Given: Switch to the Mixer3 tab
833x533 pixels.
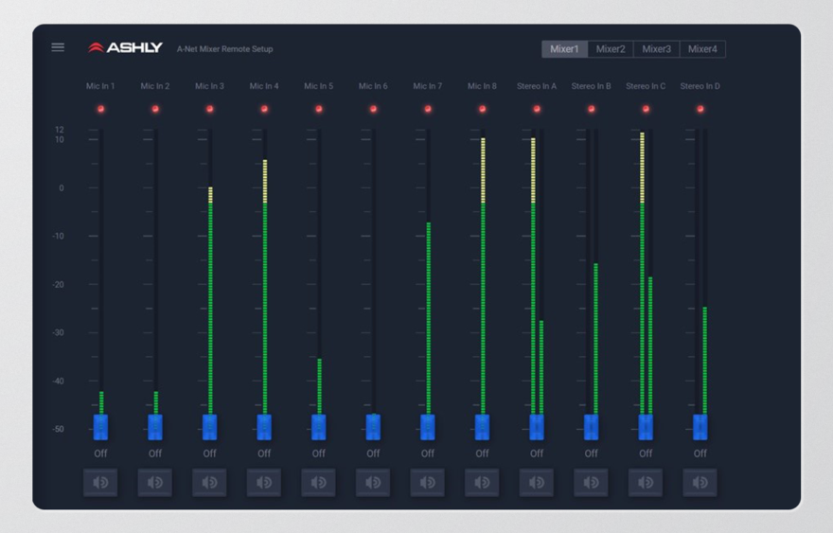Looking at the screenshot, I should (657, 49).
